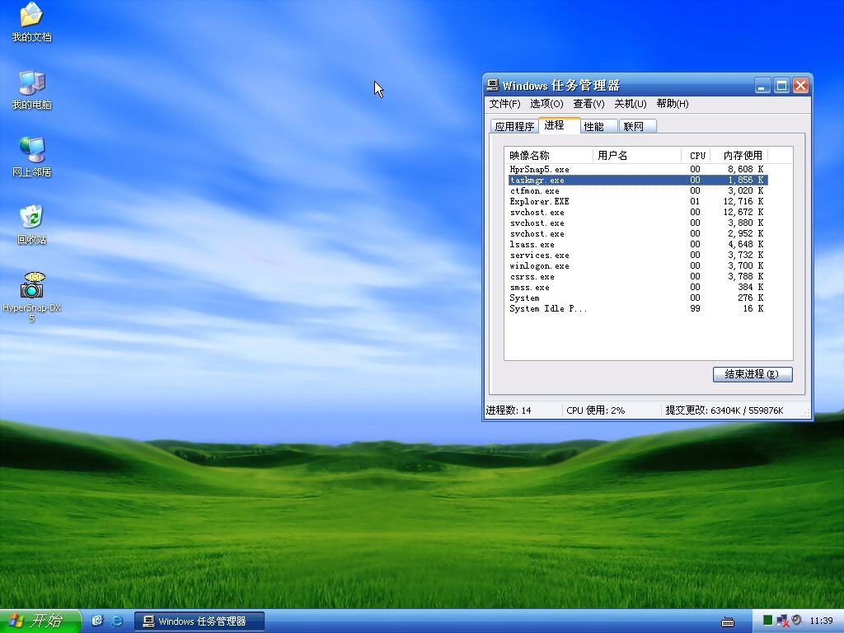Image resolution: width=844 pixels, height=633 pixels.
Task: Select the svchost.exe row using 12,672 K
Action: pos(638,212)
